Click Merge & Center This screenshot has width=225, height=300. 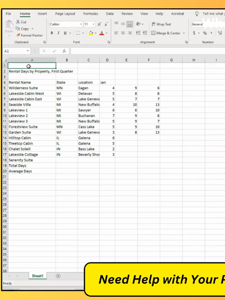[x=166, y=33]
